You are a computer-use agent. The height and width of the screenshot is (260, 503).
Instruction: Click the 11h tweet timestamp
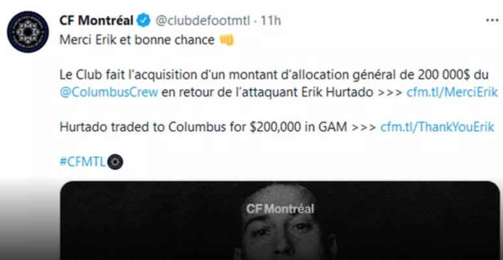(x=271, y=20)
